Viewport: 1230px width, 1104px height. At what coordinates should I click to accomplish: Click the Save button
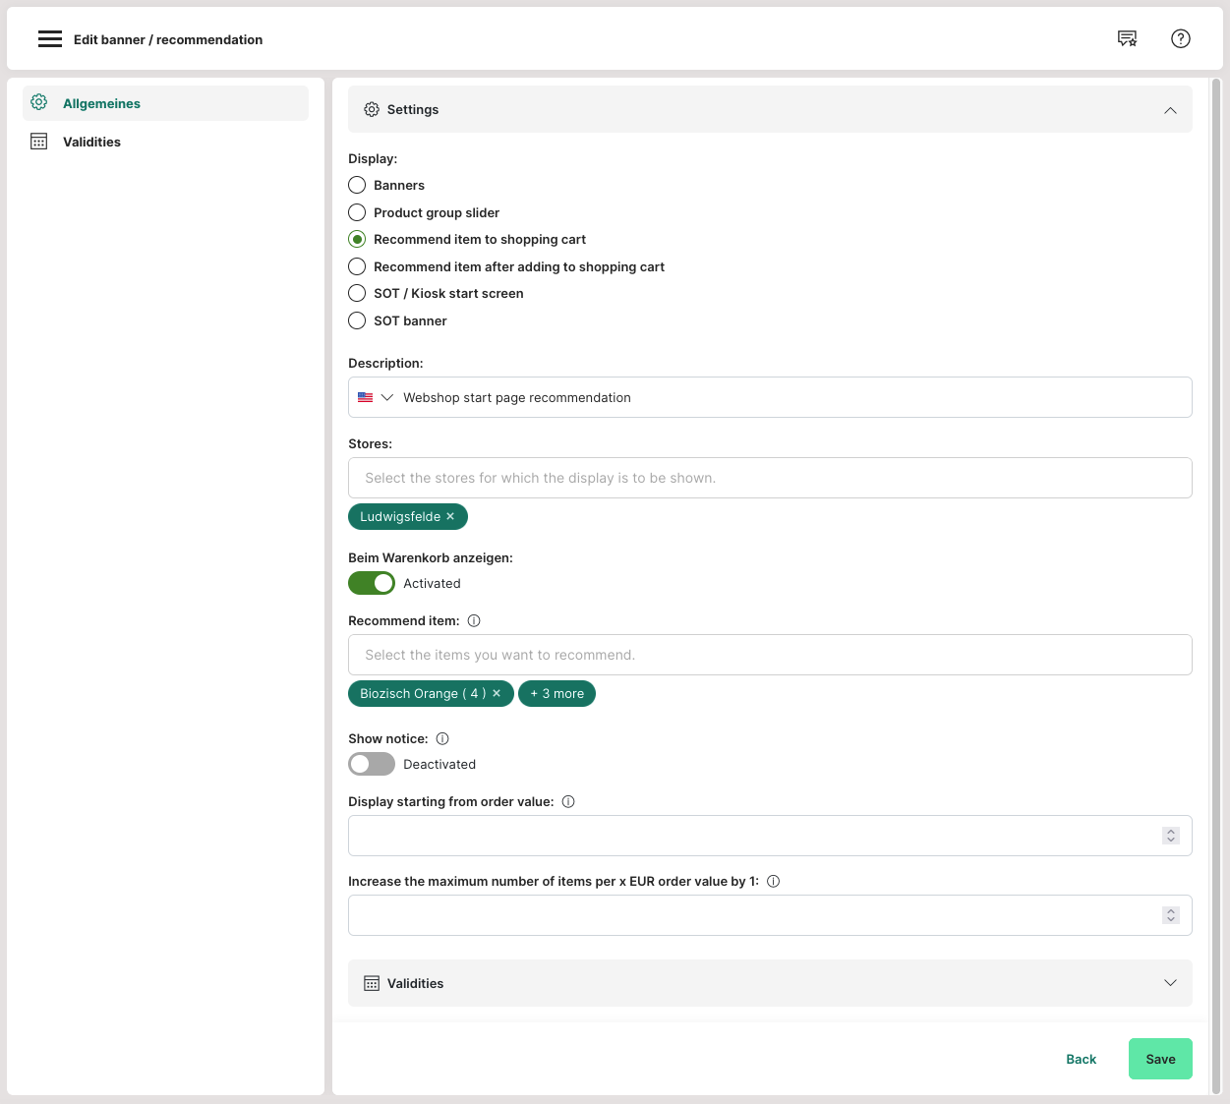(1160, 1060)
